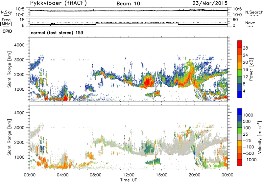Click the 2000 tick in power panel

[19, 74]
